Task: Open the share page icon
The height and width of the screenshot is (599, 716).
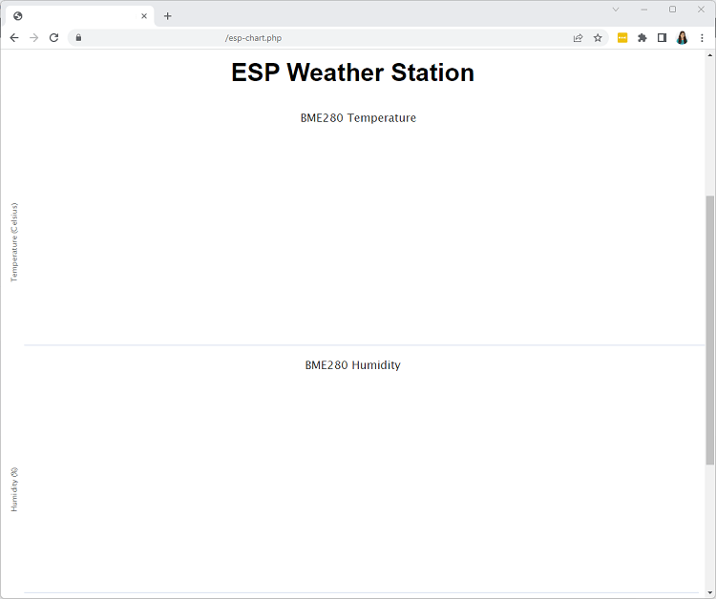Action: point(578,38)
